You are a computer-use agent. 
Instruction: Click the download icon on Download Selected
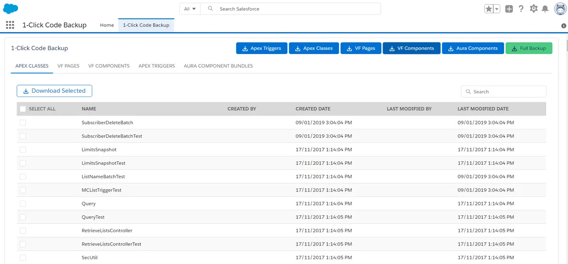(x=26, y=91)
